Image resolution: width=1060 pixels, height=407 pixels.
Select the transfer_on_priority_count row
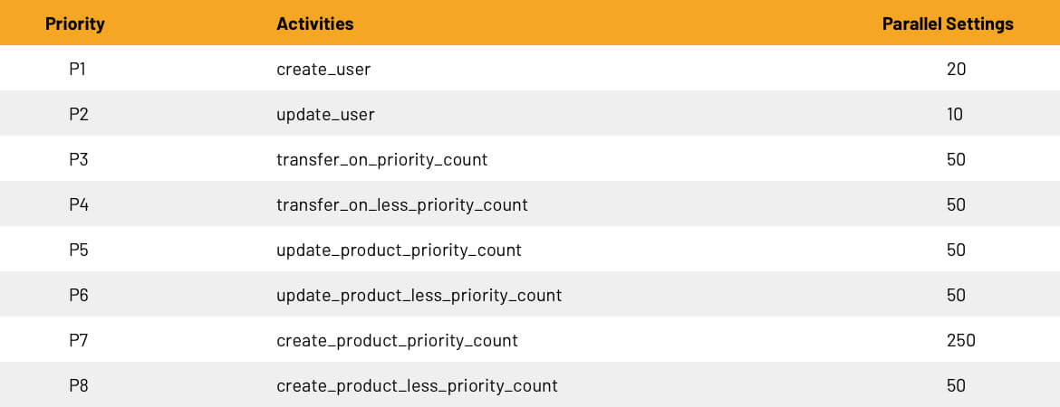(x=530, y=160)
